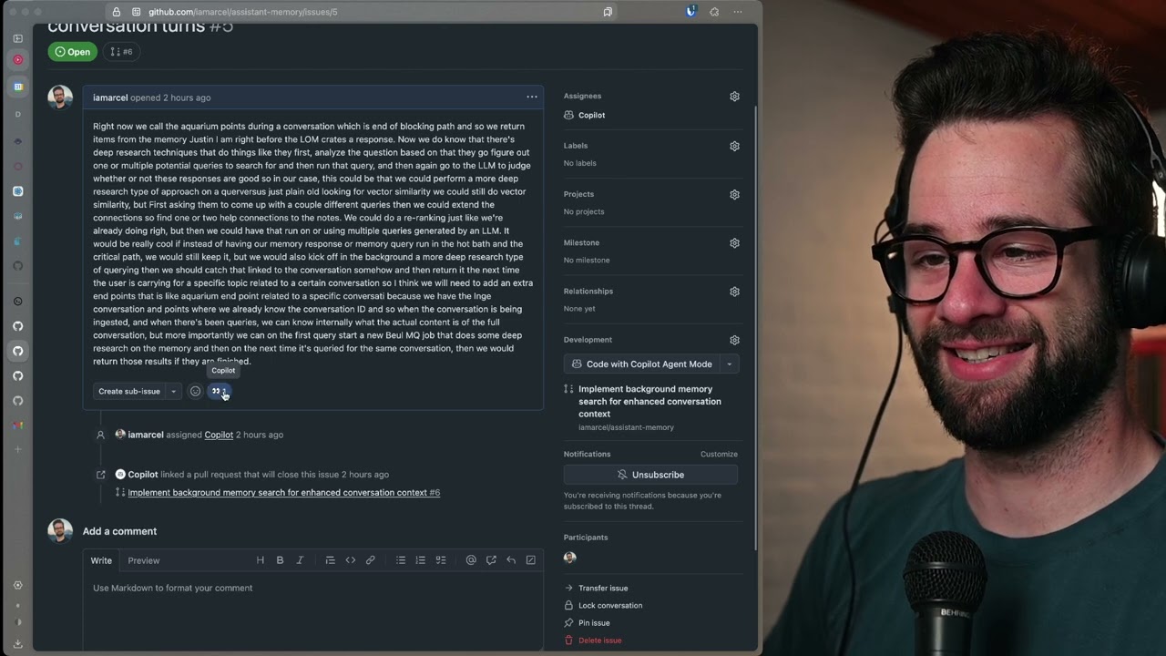Edit Milestone with the gear icon

[734, 243]
